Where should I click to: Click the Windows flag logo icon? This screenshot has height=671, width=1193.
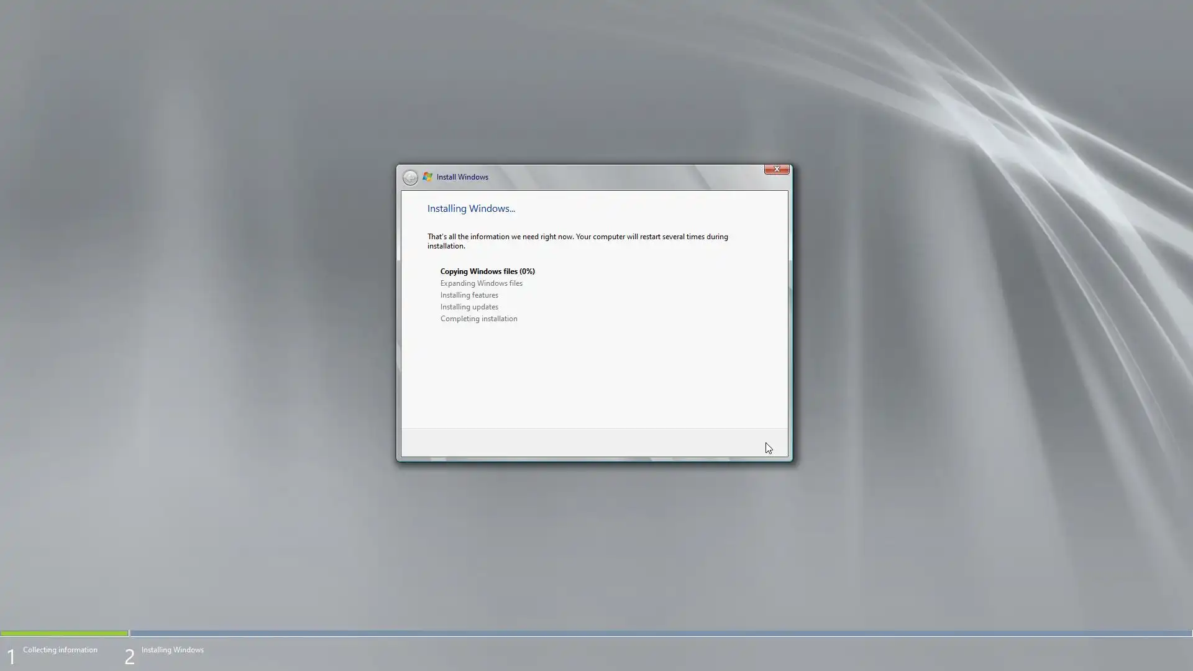pos(427,177)
